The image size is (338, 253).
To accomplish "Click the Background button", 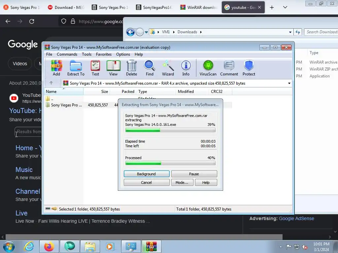I will [147, 174].
